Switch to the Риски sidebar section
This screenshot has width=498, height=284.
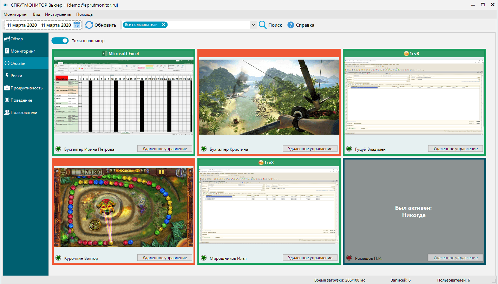pyautogui.click(x=26, y=76)
